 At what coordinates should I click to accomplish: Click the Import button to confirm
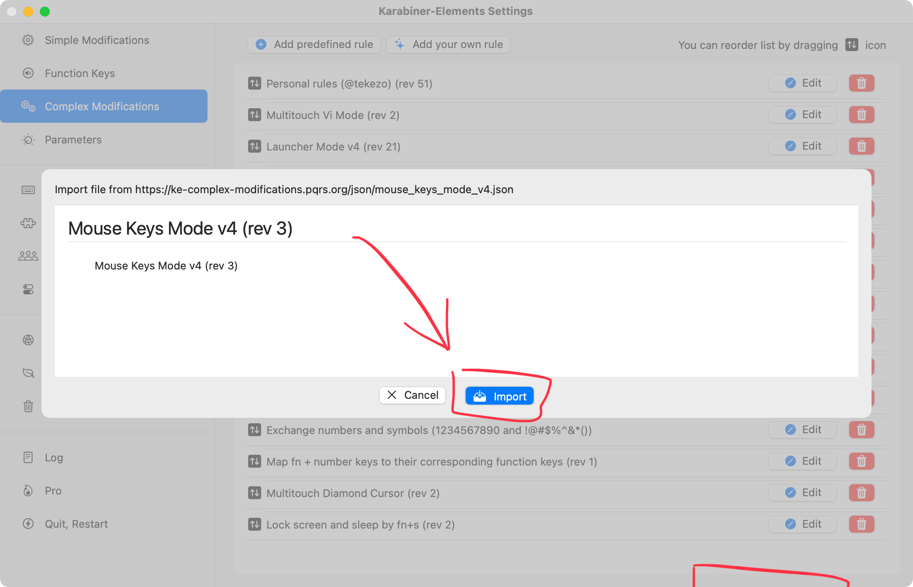coord(499,395)
